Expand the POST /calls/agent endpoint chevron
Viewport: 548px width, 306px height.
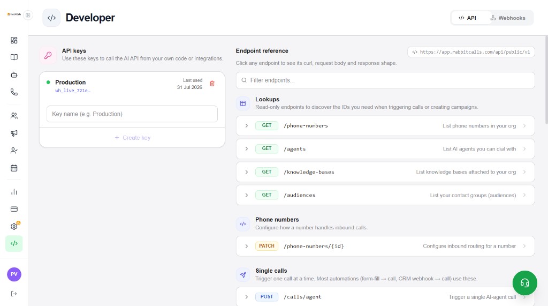(246, 297)
